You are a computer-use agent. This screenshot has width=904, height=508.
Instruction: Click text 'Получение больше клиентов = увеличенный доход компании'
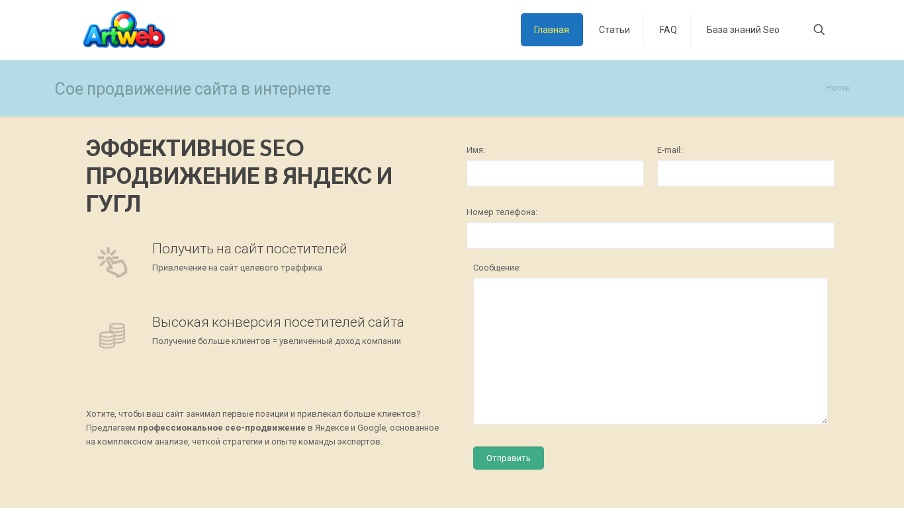click(277, 341)
